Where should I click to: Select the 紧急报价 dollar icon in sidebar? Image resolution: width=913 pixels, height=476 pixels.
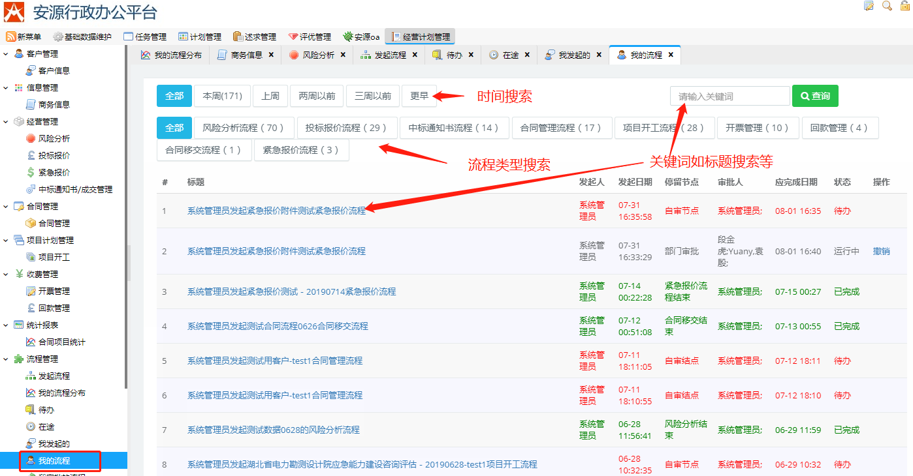31,172
